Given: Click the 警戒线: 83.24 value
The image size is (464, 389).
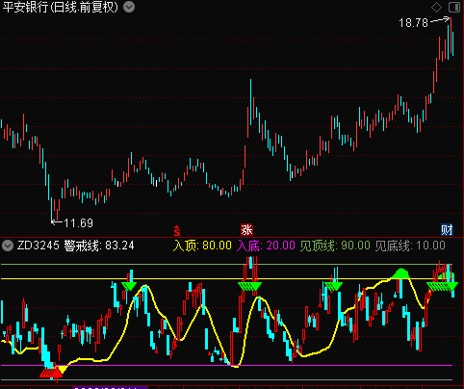Looking at the screenshot, I should tap(99, 246).
